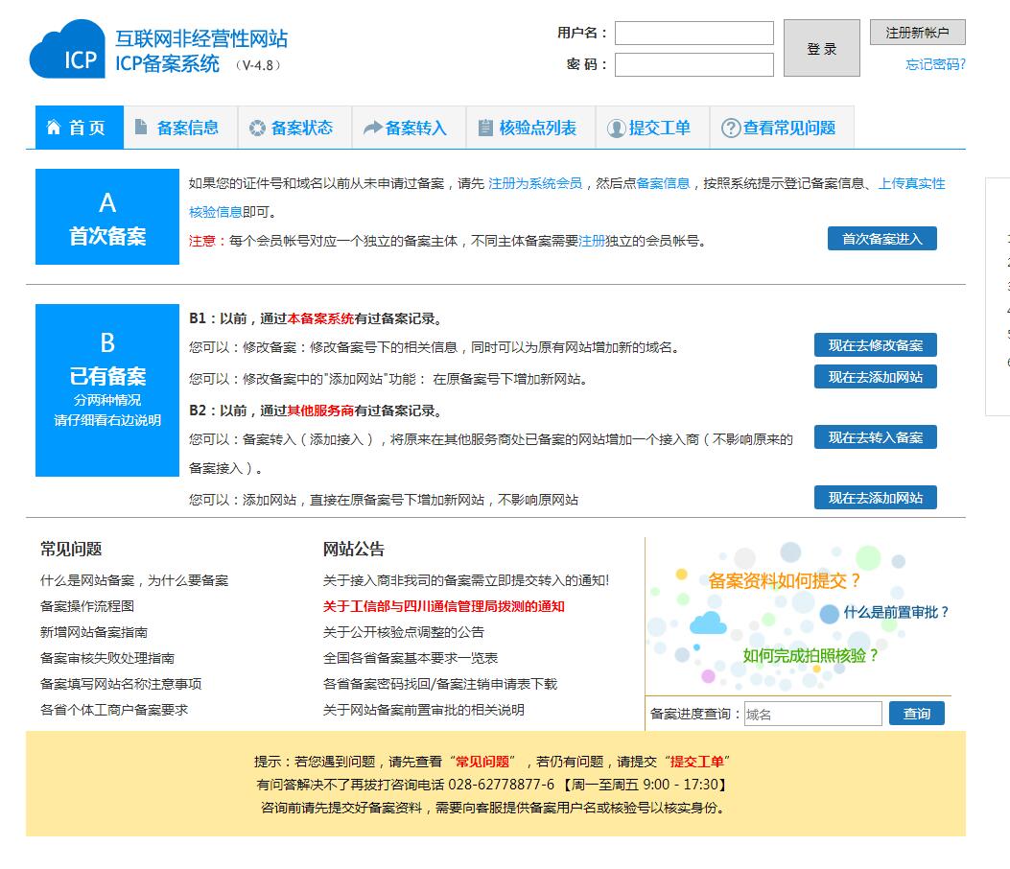The image size is (1010, 869).
Task: Open the 核验点列表 tab
Action: point(530,128)
